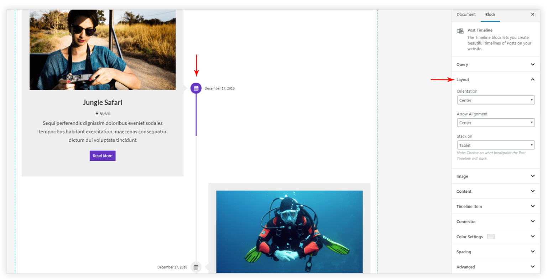Expand the Content settings section

point(496,191)
